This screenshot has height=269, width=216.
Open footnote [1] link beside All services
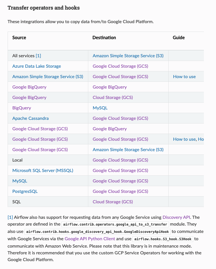(38, 56)
